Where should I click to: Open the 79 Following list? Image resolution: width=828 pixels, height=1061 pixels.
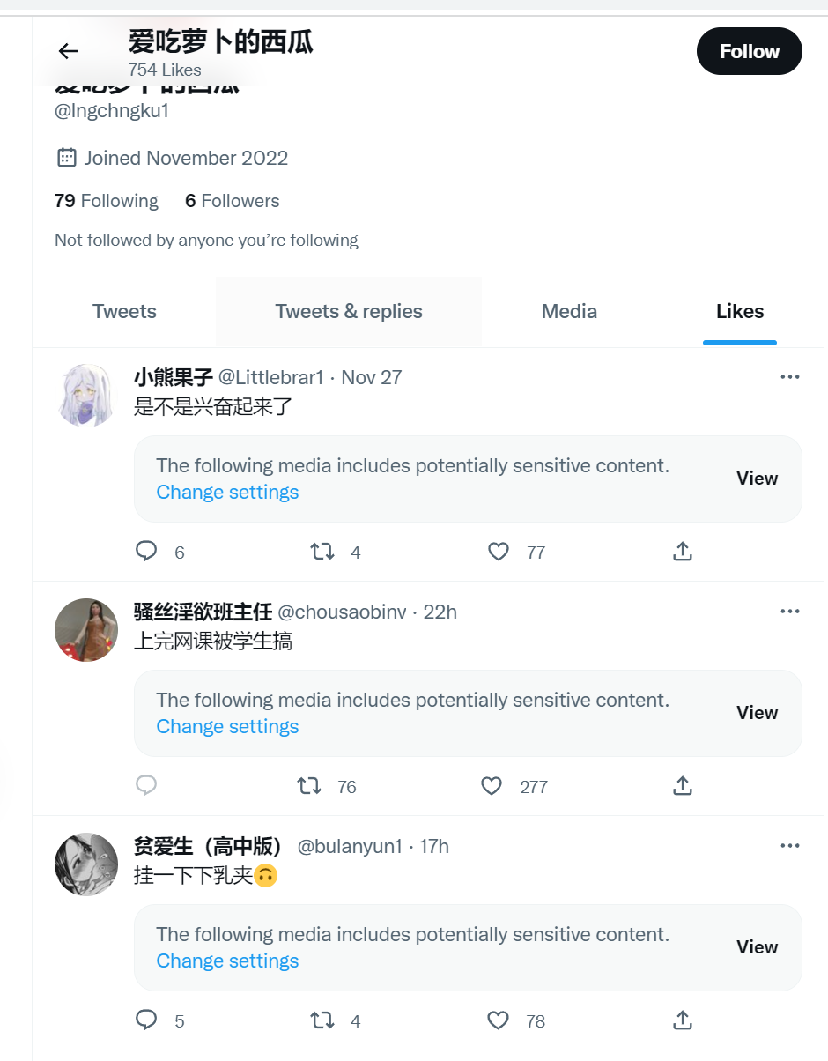tap(107, 201)
